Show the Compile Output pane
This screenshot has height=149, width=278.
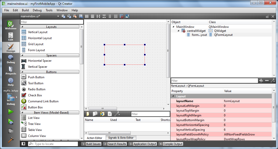click(x=171, y=144)
